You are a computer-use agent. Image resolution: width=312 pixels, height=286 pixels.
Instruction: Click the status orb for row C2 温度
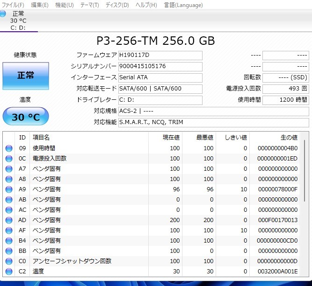coord(9,272)
